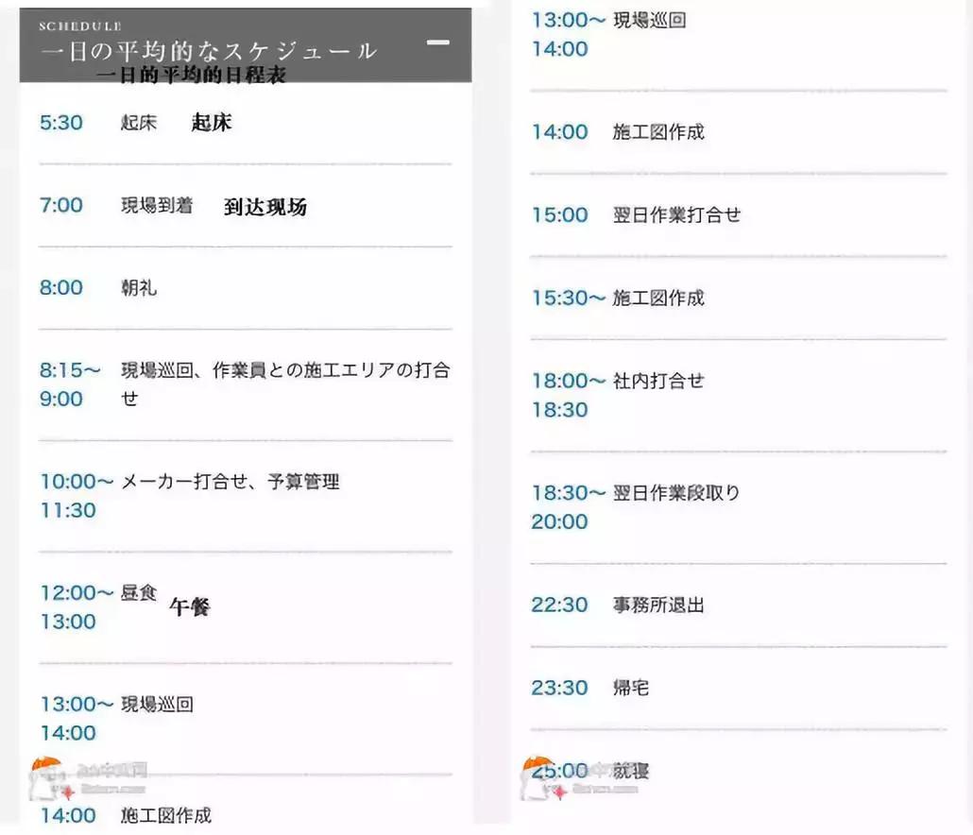Click the SCHEDULE label in the header
The height and width of the screenshot is (835, 973).
tap(79, 25)
